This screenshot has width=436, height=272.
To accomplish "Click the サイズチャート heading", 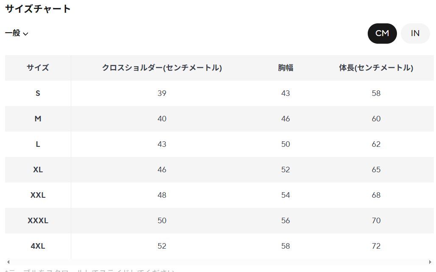I will [x=38, y=8].
